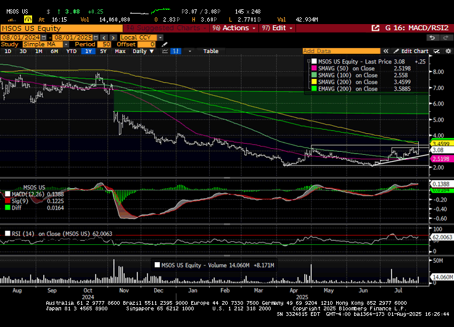Click the yellow market status icon by At
This screenshot has width=454, height=327.
click(28, 19)
